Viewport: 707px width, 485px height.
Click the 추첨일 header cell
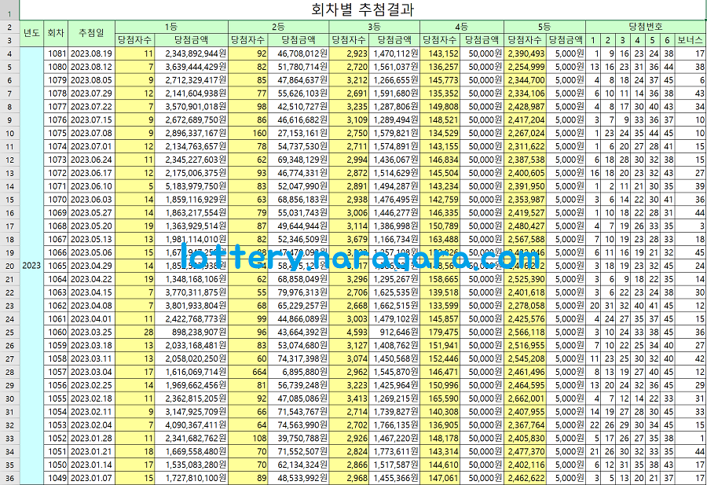pyautogui.click(x=91, y=32)
